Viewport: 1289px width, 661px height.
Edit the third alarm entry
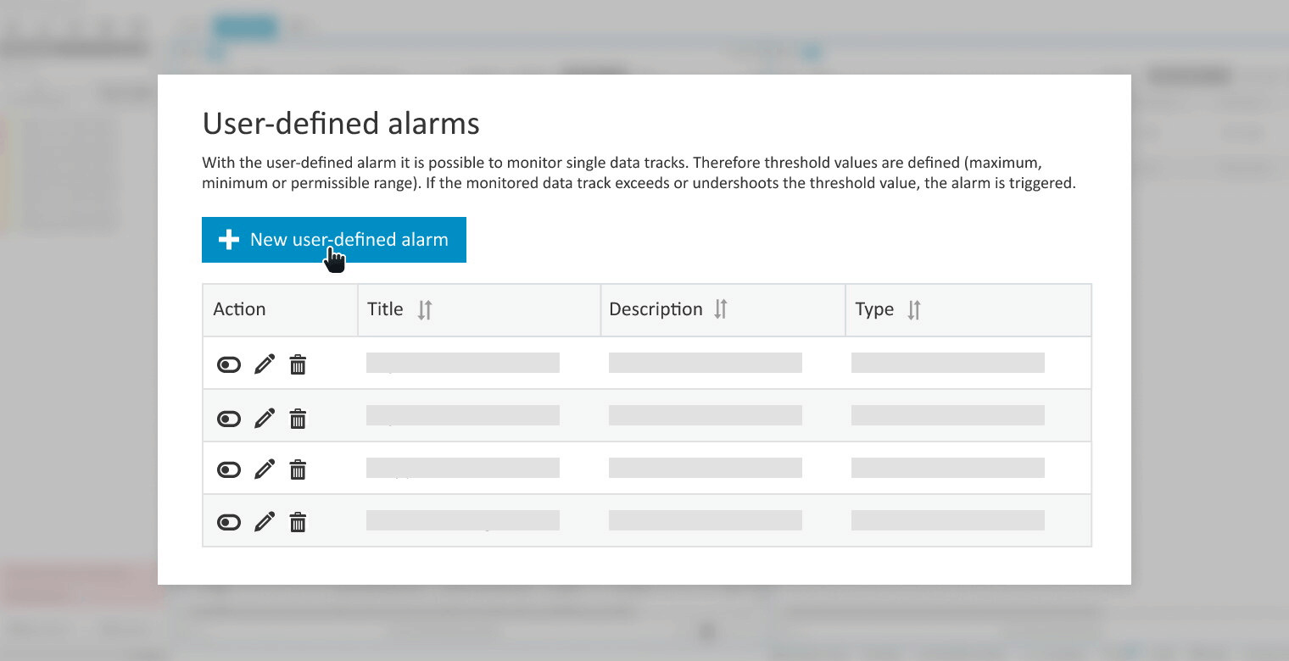[265, 469]
